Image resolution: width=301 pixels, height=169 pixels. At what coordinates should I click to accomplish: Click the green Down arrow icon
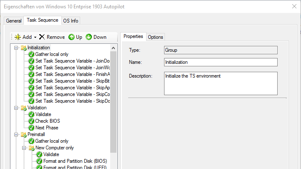point(89,37)
